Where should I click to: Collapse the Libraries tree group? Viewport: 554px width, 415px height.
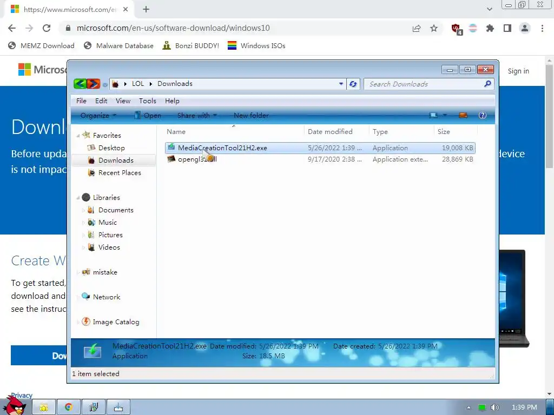pyautogui.click(x=78, y=198)
